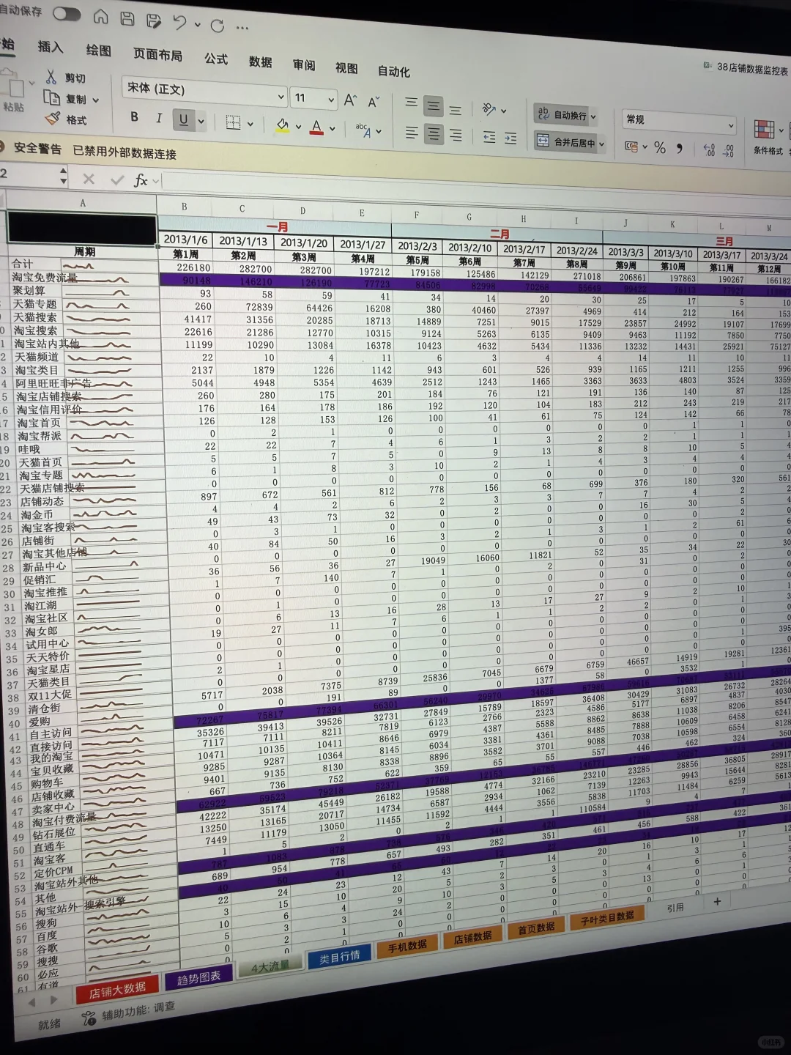
Task: Open the 绘图 (Draw) ribbon tab
Action: (x=99, y=51)
